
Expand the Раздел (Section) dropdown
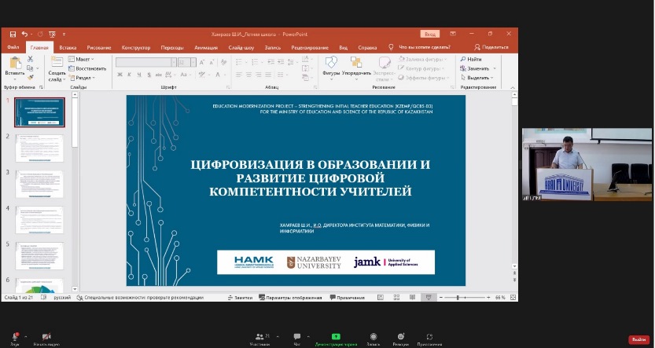83,78
